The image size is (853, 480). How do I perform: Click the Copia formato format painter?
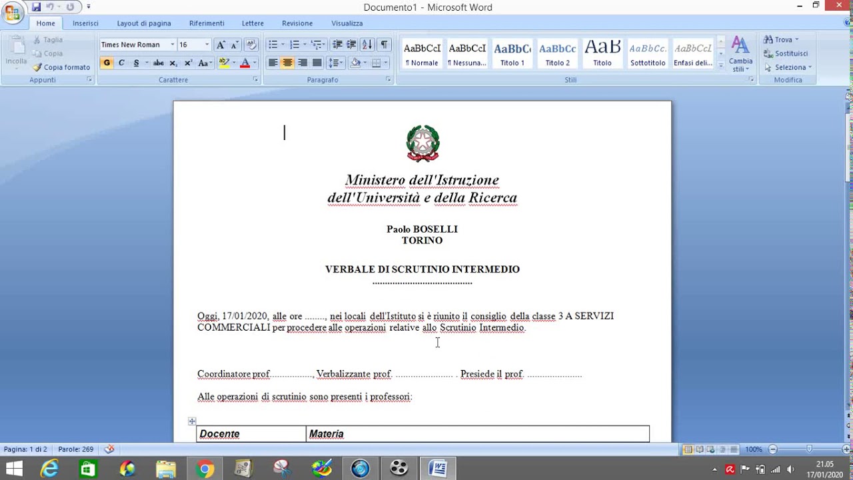(x=61, y=67)
